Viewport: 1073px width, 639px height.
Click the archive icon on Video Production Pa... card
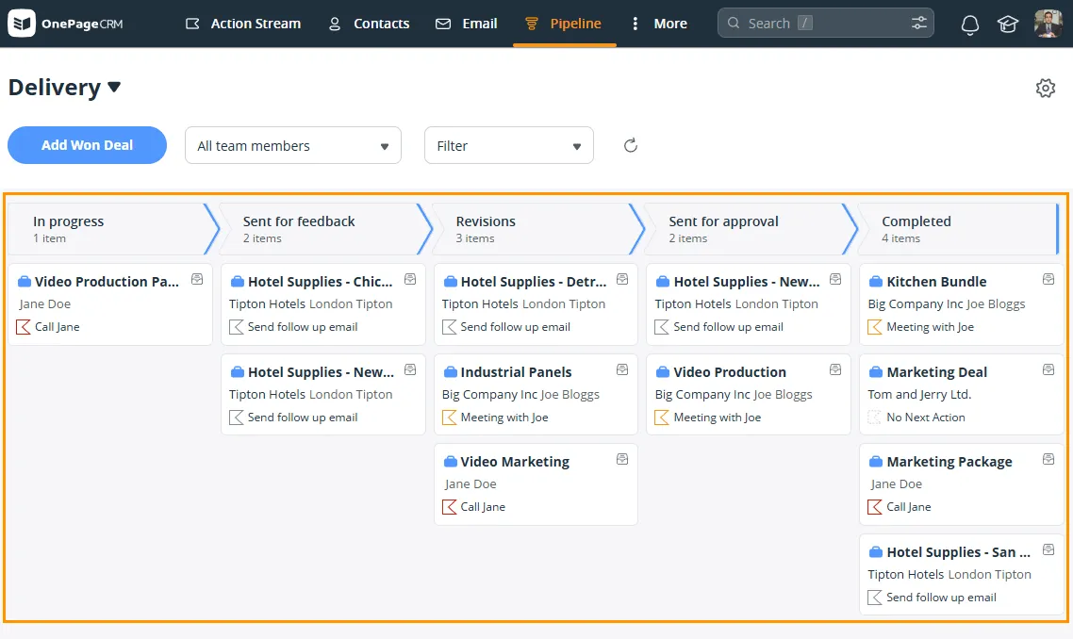coord(197,279)
